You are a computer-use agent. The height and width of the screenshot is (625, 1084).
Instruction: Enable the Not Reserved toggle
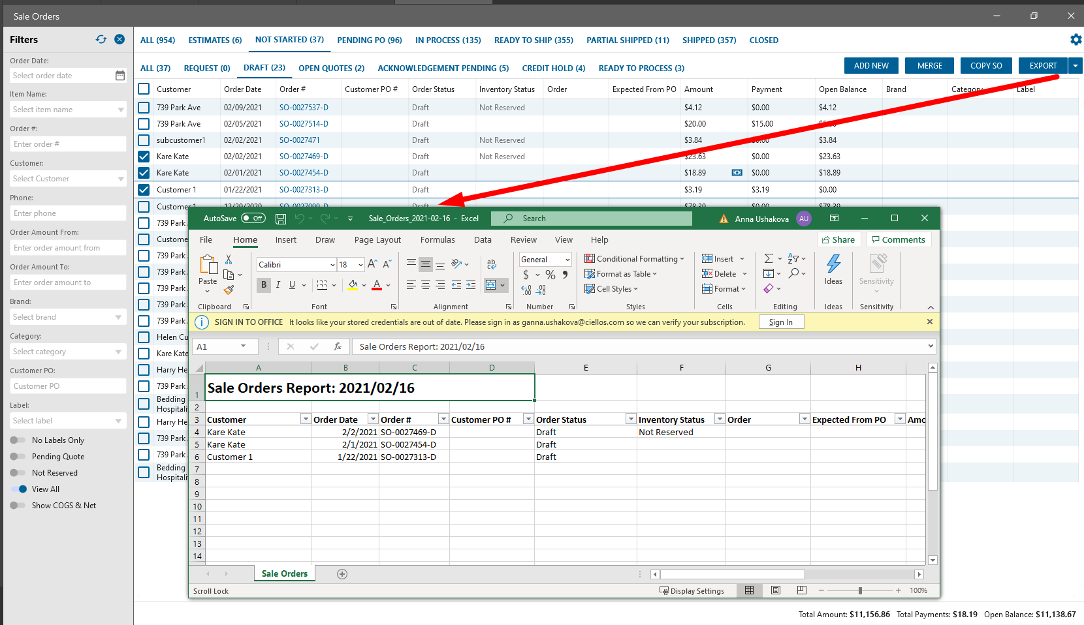click(18, 473)
